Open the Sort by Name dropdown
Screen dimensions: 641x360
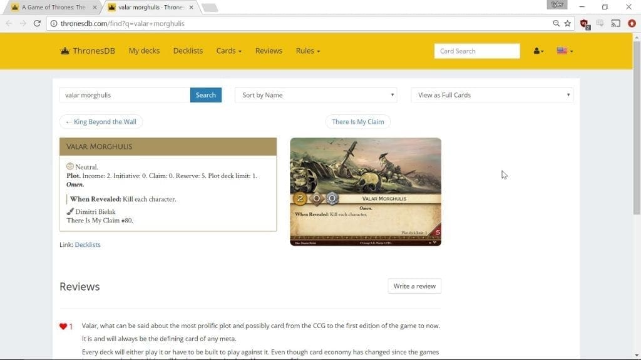[316, 95]
